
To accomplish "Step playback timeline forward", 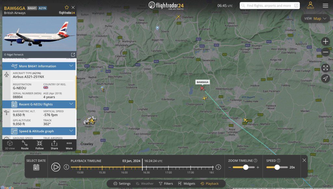I will point(218,167).
